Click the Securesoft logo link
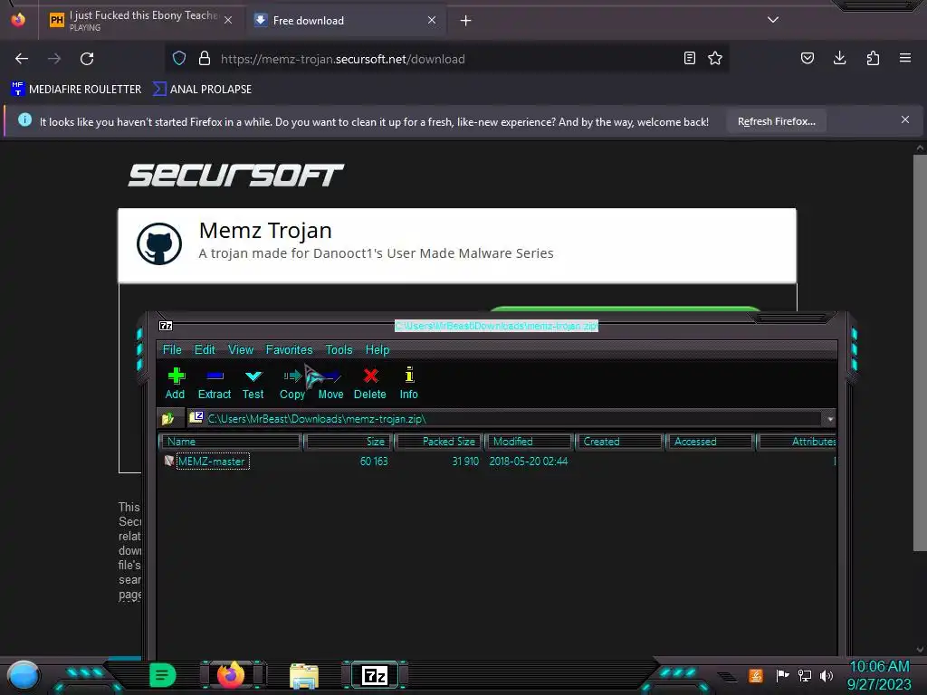The height and width of the screenshot is (695, 927). (x=236, y=176)
